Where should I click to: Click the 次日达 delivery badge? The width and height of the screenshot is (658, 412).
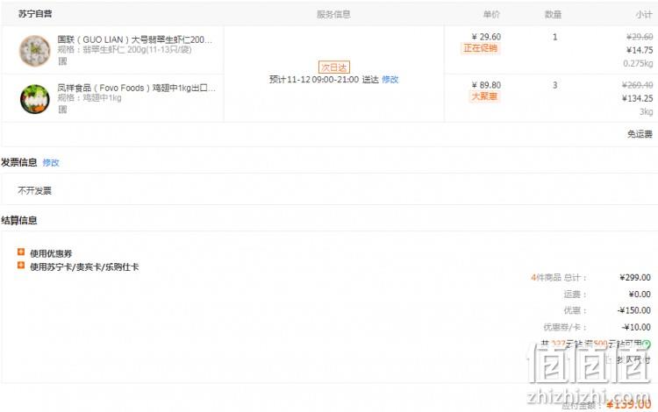334,67
